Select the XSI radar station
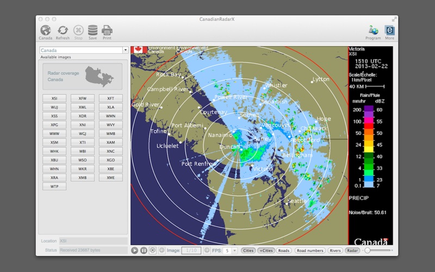The width and height of the screenshot is (435, 272). point(54,98)
